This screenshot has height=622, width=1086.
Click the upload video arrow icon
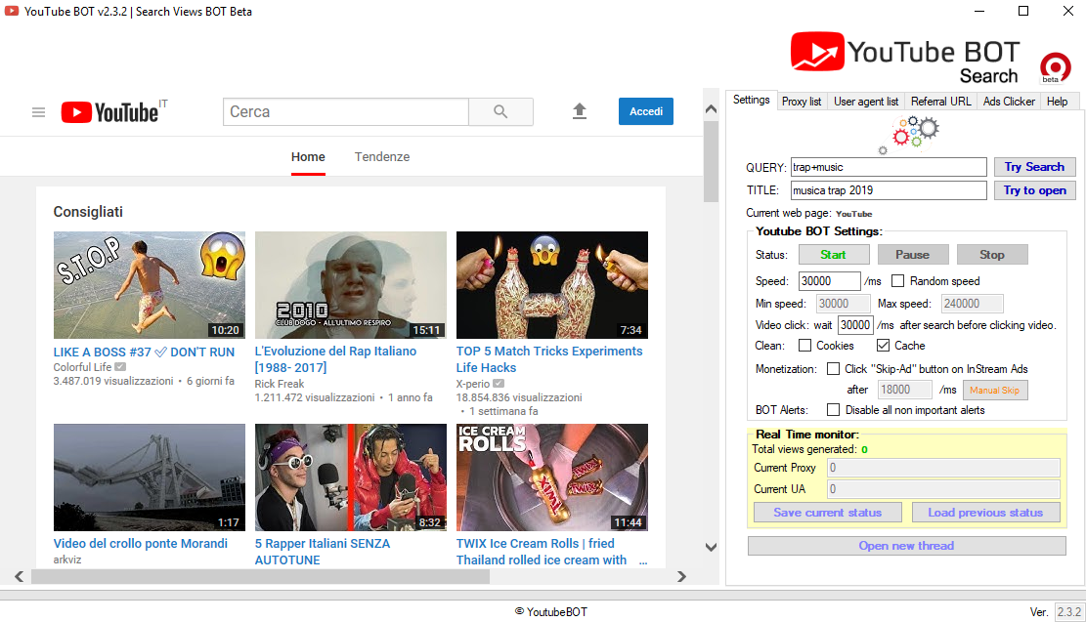(x=580, y=111)
